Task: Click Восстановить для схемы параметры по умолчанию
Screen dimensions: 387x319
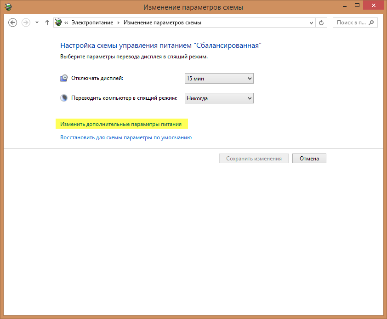Action: 126,137
